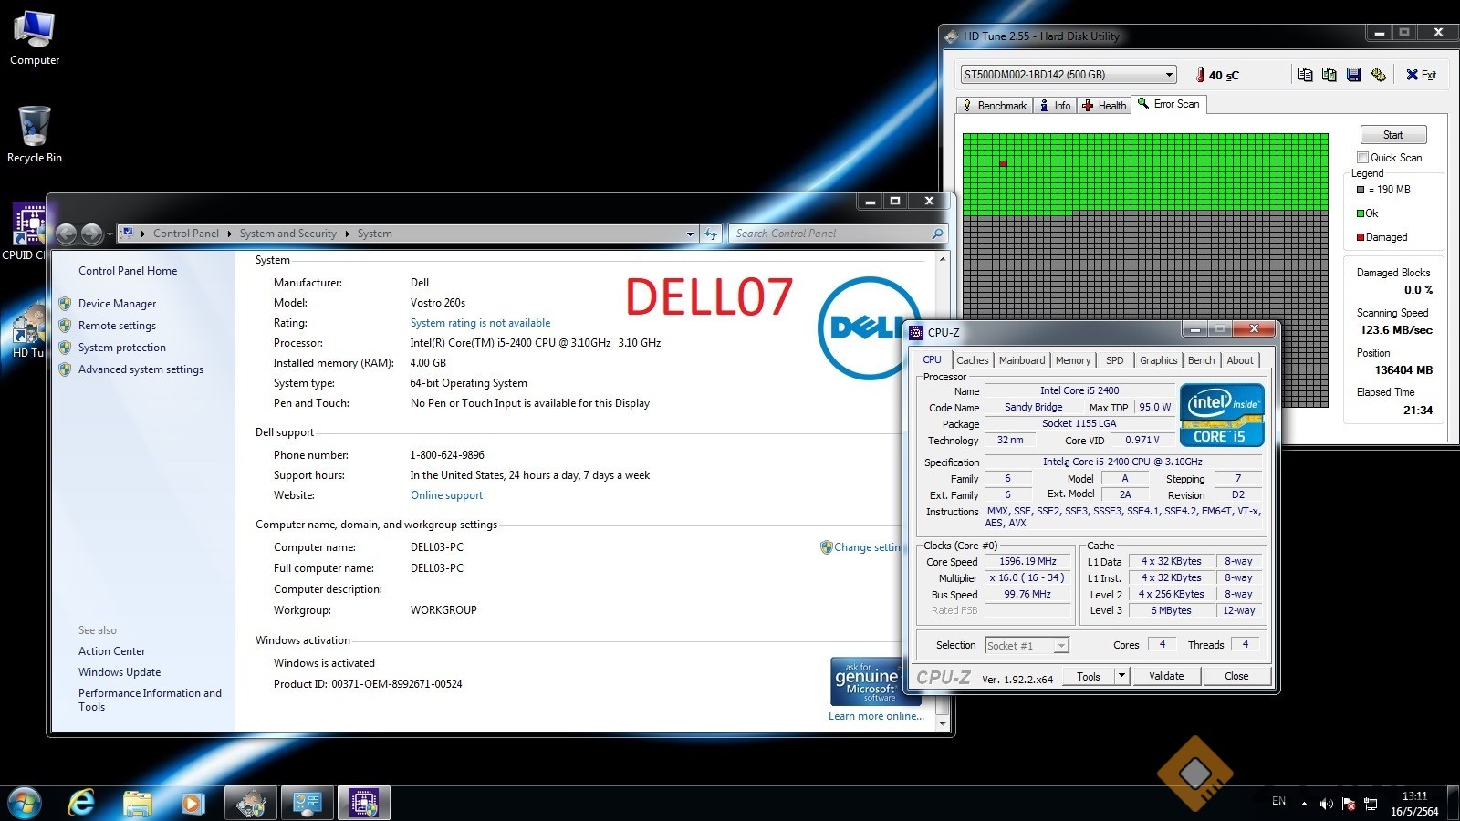Click the save floppy disk icon
Screen dimensions: 1460x821
tap(1354, 75)
